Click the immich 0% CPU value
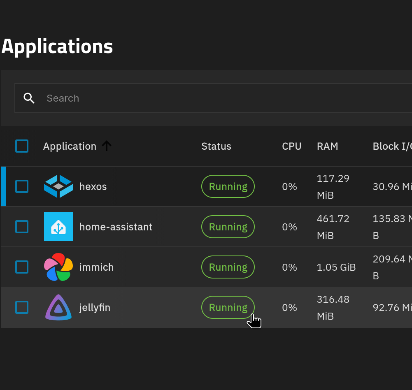412x390 pixels. pyautogui.click(x=289, y=267)
